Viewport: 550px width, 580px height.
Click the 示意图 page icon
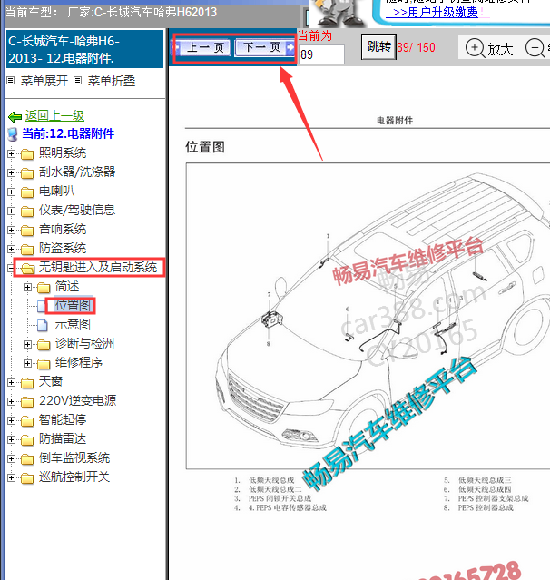43,325
